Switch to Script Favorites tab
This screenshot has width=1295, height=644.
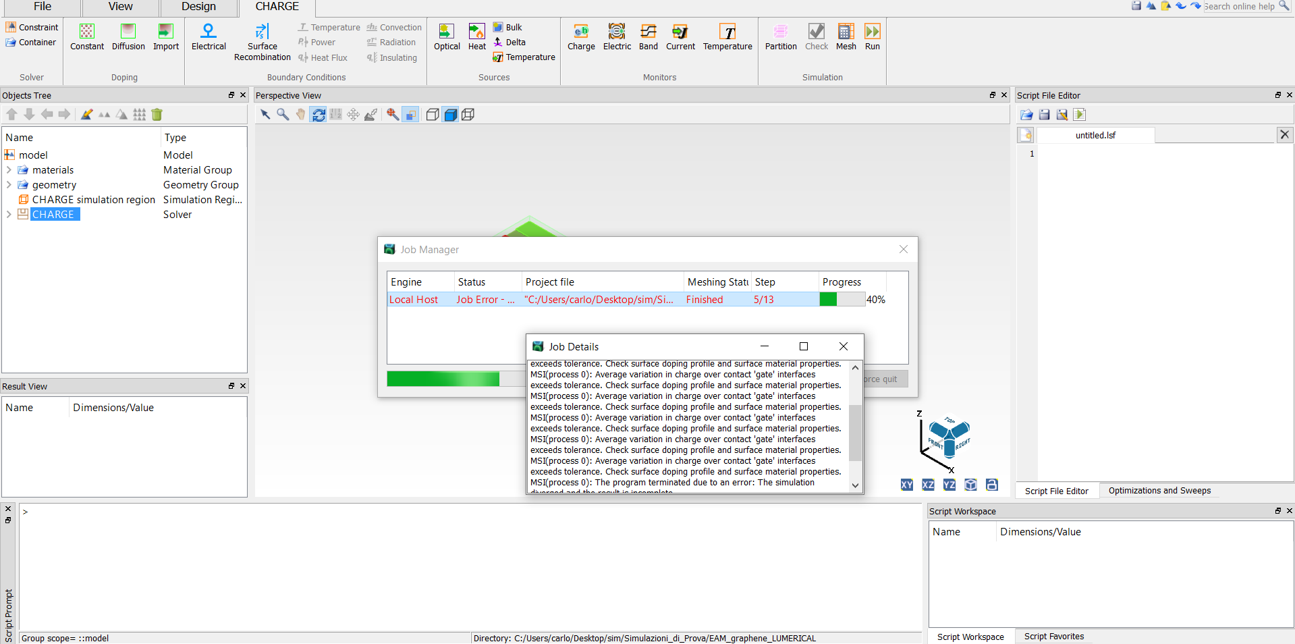(1054, 637)
